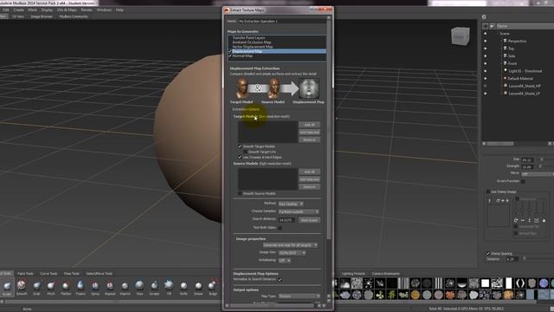Image resolution: width=554 pixels, height=312 pixels.
Task: Switch to the Image Browser tab
Action: point(42,16)
